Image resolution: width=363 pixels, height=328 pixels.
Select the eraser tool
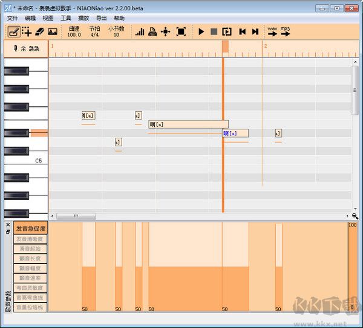(x=40, y=31)
